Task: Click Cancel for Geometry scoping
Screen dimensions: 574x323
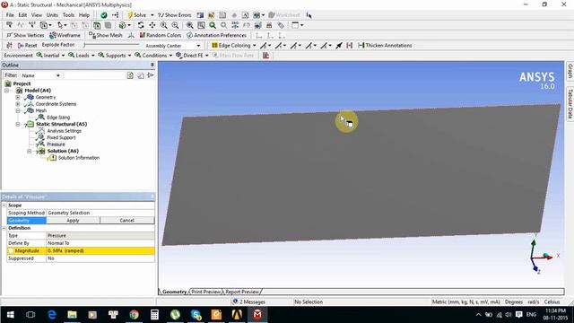Action: [x=126, y=221]
